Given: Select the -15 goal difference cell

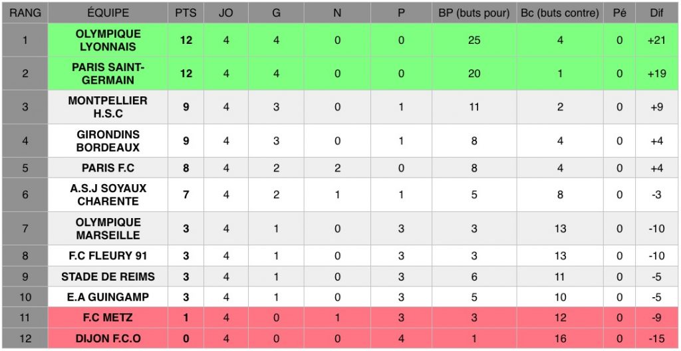Looking at the screenshot, I should [656, 338].
